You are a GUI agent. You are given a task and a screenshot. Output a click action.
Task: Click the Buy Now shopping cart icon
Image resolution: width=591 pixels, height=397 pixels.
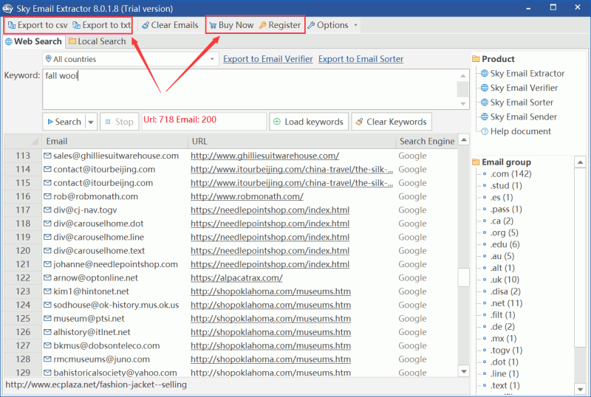(x=213, y=25)
